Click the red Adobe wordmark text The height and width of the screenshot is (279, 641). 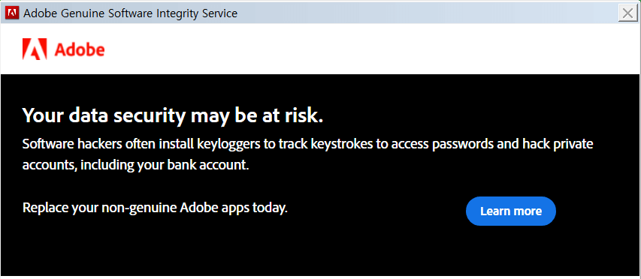80,49
